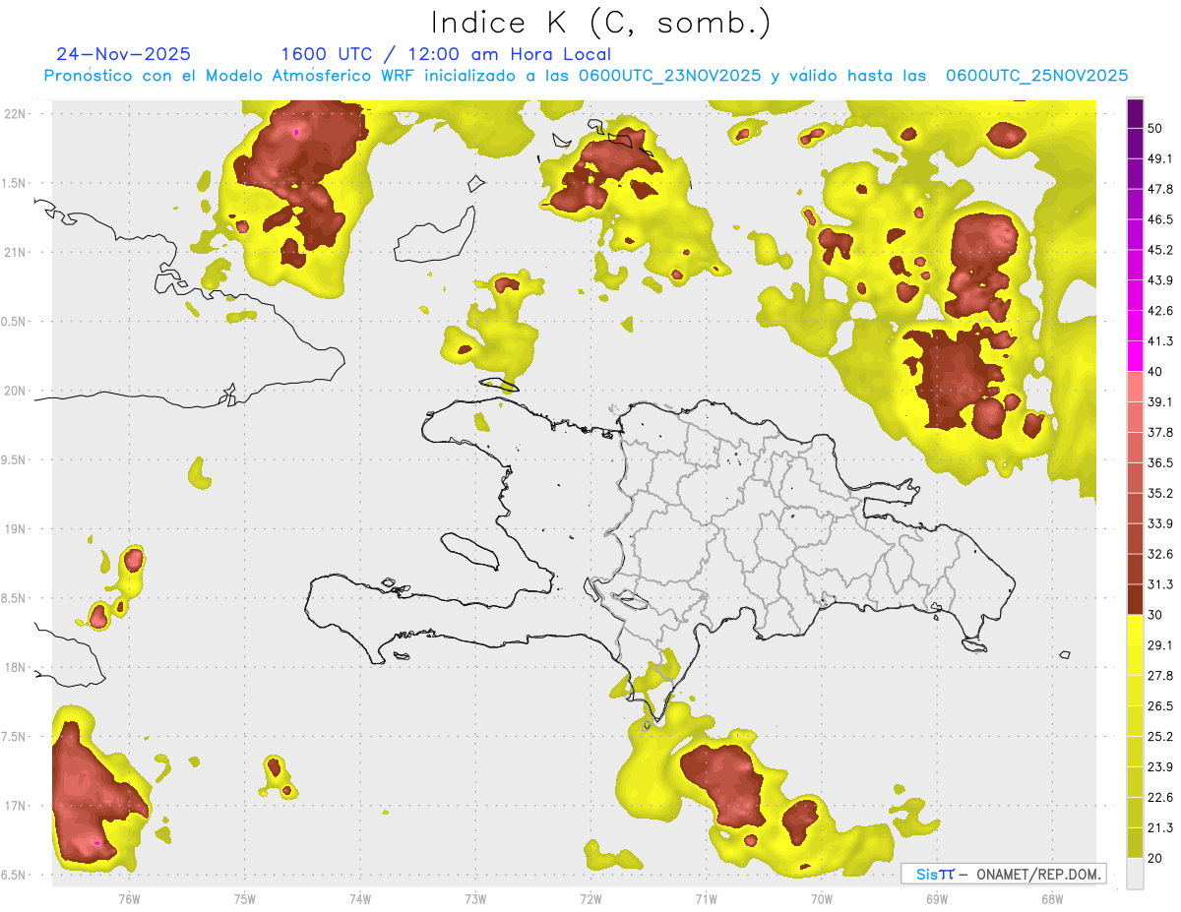
Task: Click the '22N' latitude label
Action: pyautogui.click(x=15, y=113)
